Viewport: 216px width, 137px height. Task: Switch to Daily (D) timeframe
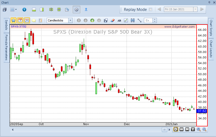pyautogui.click(x=176, y=129)
